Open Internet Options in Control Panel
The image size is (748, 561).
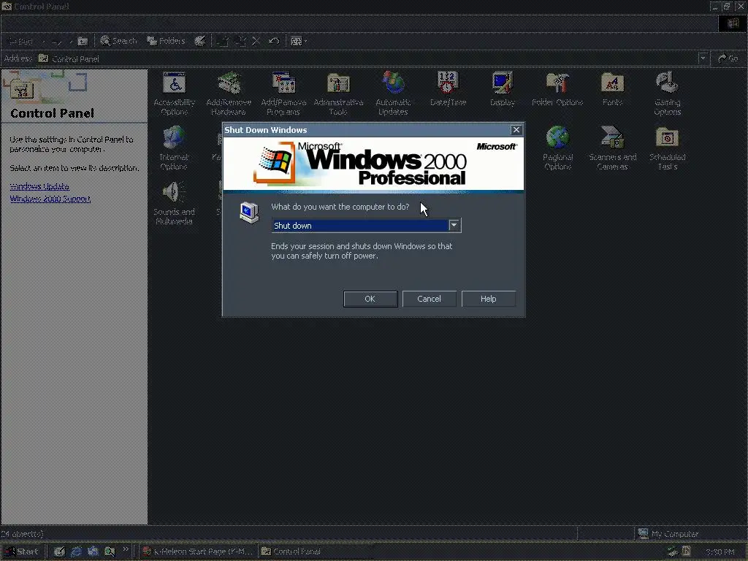pyautogui.click(x=174, y=148)
